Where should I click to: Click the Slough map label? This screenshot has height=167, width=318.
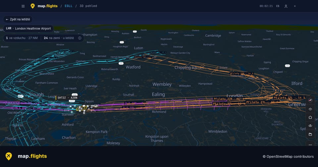pos(36,94)
